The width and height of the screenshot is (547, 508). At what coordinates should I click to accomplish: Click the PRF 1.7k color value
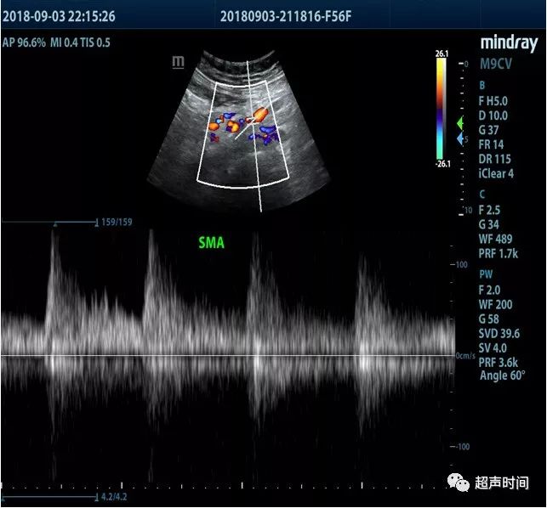pos(499,254)
